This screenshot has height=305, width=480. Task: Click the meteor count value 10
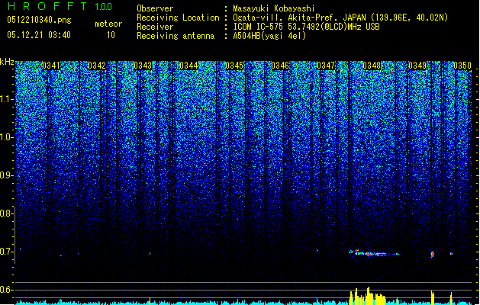[x=111, y=35]
